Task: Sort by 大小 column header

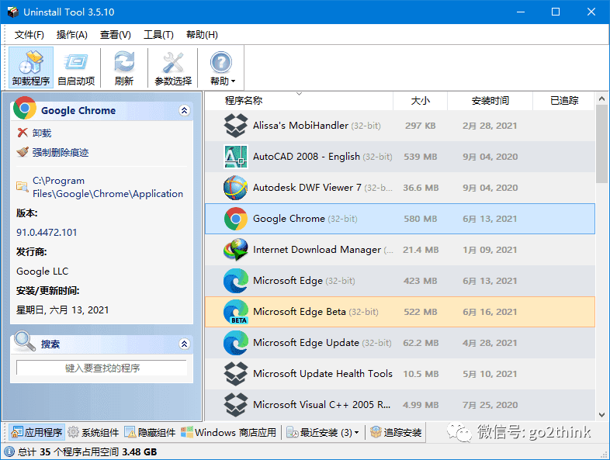Action: (420, 101)
